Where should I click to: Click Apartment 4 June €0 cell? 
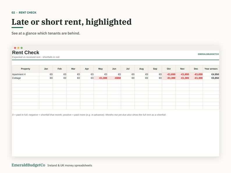(x=114, y=74)
